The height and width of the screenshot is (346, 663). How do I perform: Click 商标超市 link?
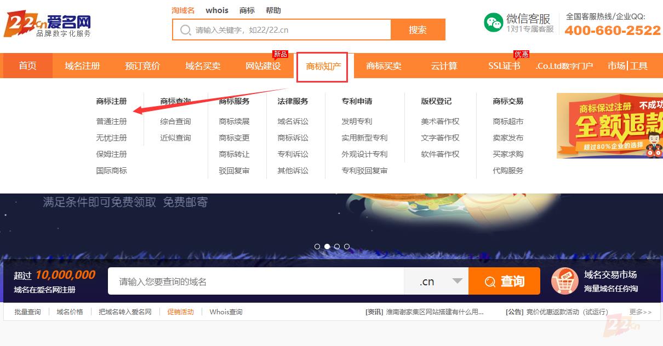pos(508,121)
